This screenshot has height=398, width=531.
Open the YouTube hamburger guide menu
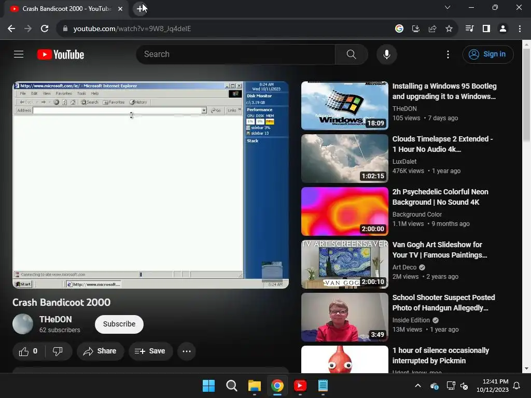point(19,54)
